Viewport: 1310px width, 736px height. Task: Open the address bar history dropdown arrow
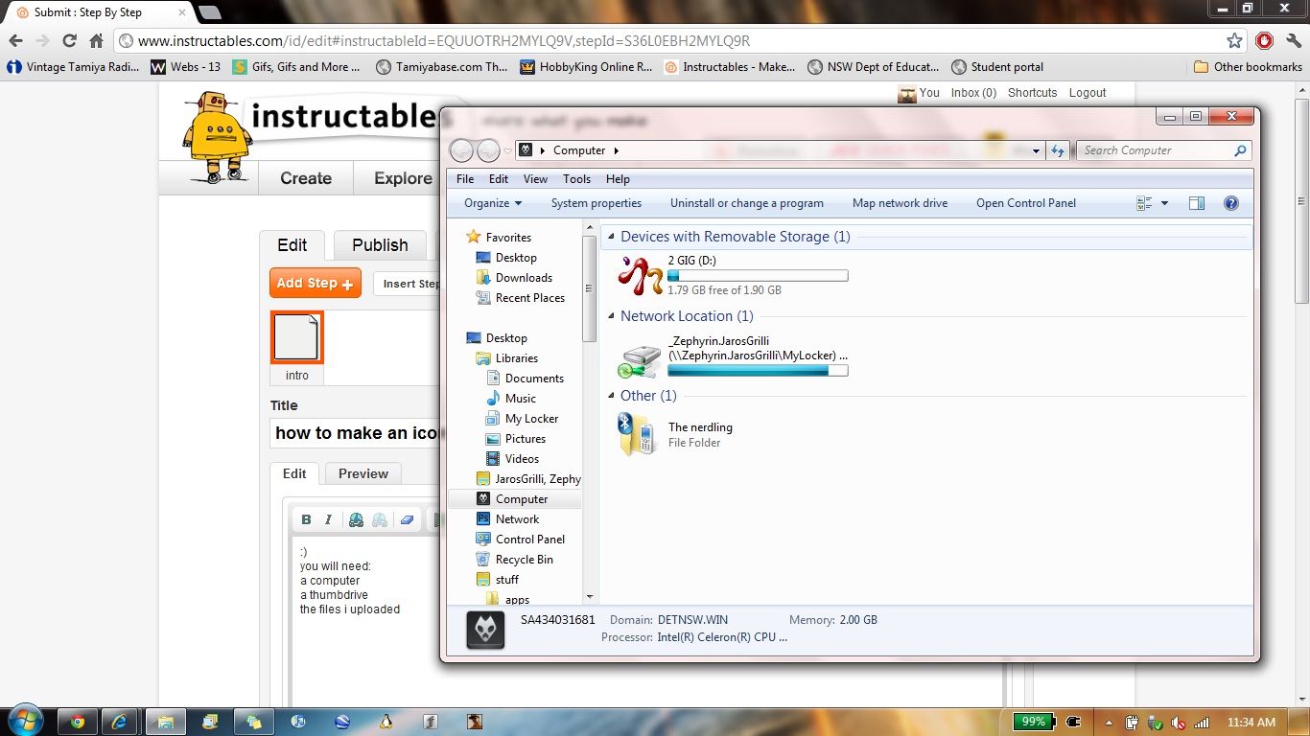click(x=1036, y=150)
